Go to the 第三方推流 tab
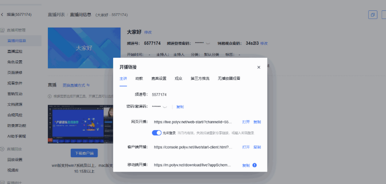This screenshot has height=184, width=386. click(200, 78)
